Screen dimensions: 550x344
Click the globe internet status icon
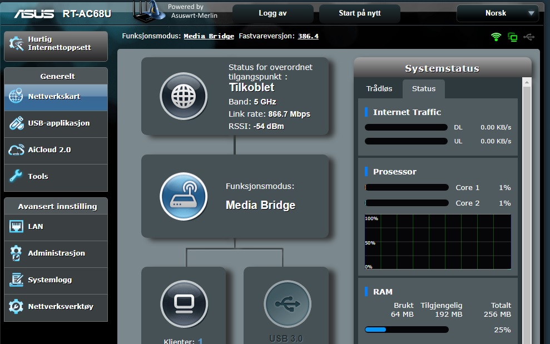pos(184,96)
